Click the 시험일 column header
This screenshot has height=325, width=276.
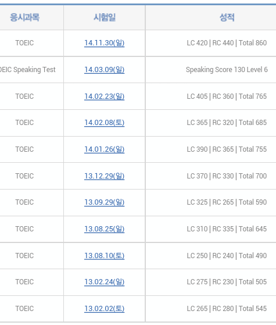tap(105, 17)
